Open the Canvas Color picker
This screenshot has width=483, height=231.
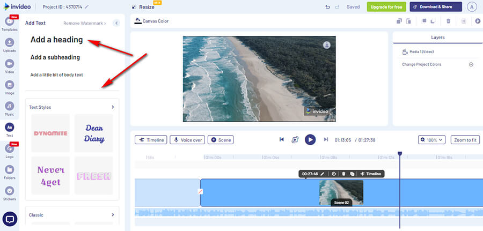(x=153, y=21)
